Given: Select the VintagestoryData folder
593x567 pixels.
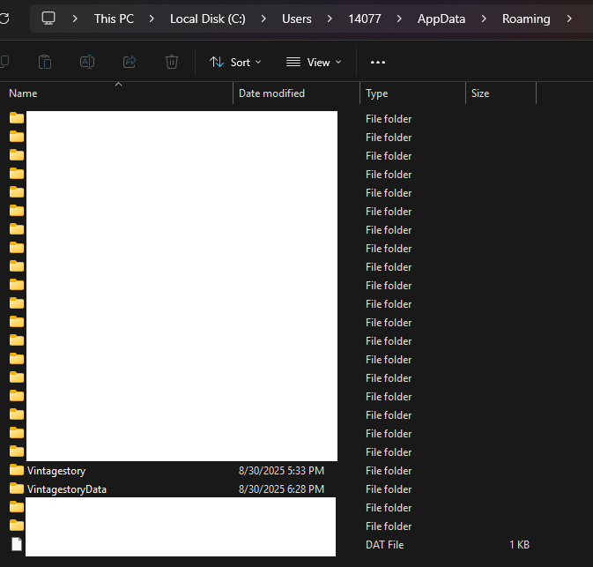Looking at the screenshot, I should pyautogui.click(x=66, y=489).
